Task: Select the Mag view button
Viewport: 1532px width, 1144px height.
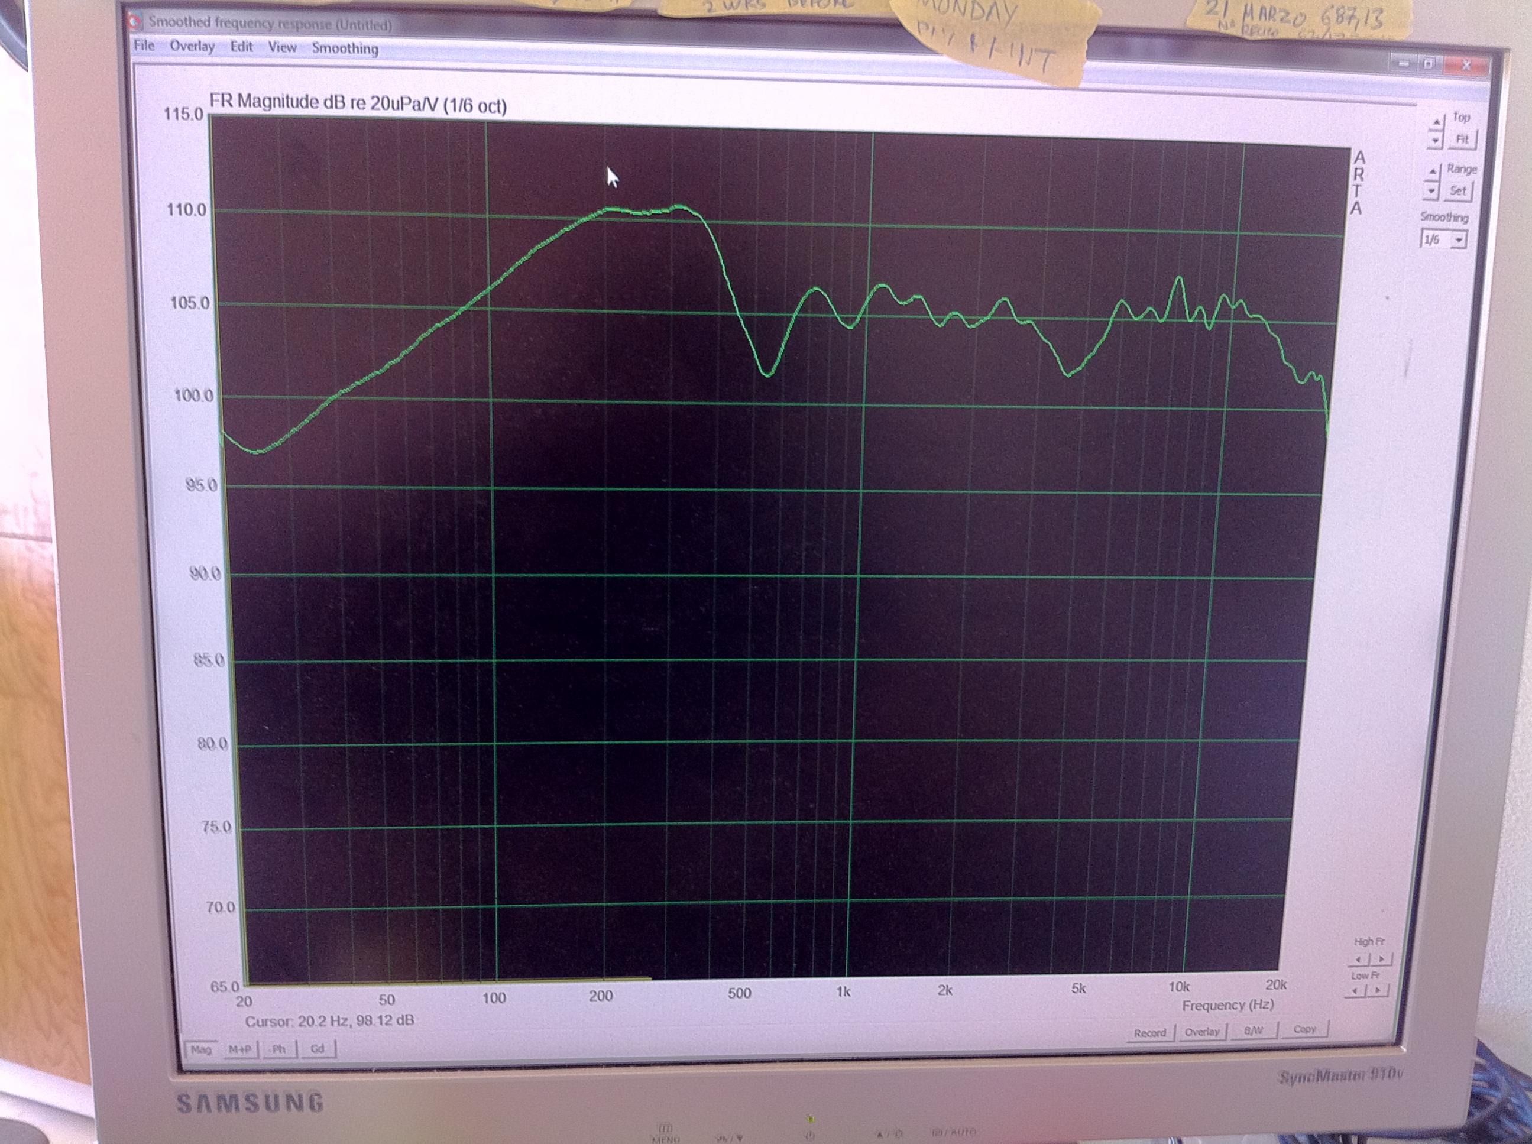Action: pos(201,1050)
